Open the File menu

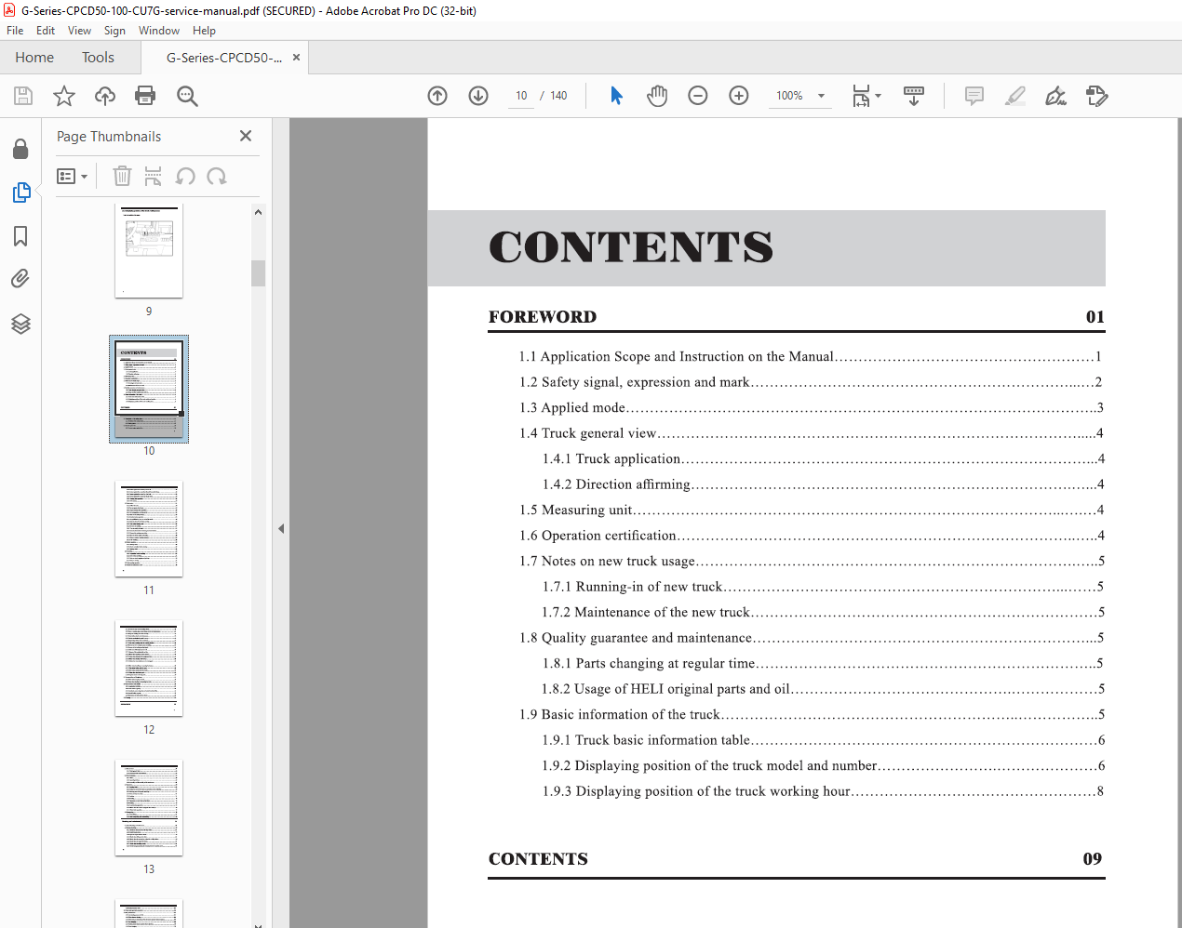coord(15,31)
